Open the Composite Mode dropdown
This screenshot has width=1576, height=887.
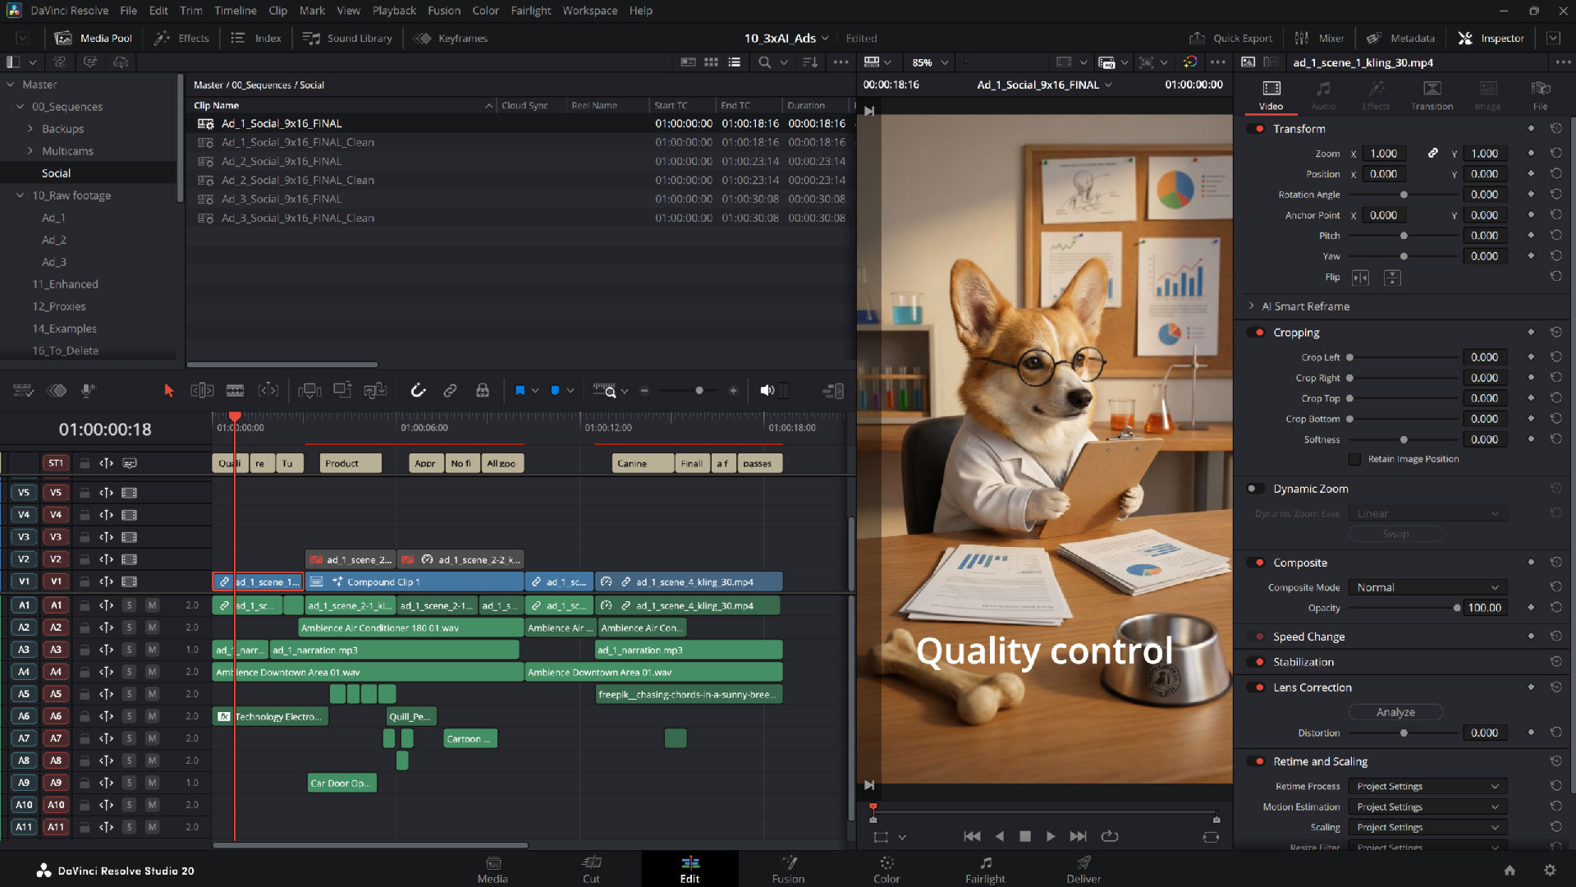pyautogui.click(x=1427, y=587)
